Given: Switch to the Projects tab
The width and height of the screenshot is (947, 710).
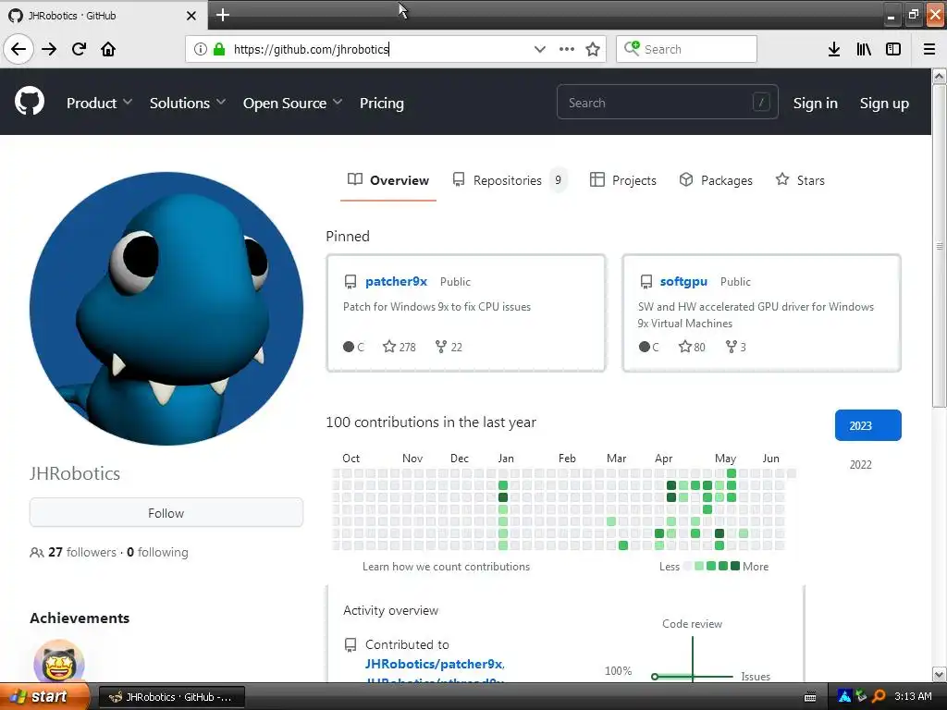Looking at the screenshot, I should click(x=622, y=180).
